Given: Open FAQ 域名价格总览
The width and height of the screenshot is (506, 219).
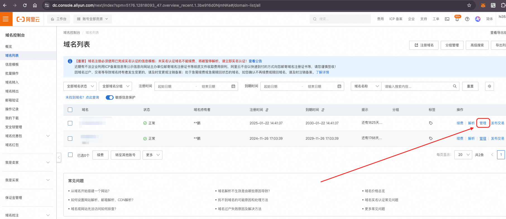Looking at the screenshot, I should [375, 191].
